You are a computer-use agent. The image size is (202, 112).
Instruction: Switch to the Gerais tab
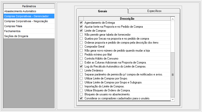(x=102, y=11)
